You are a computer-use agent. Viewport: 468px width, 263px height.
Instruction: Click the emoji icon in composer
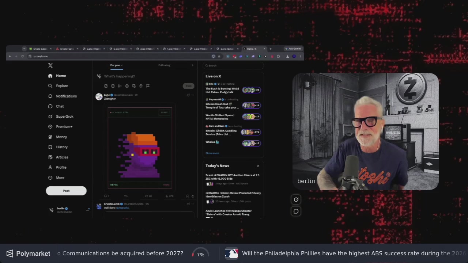point(127,86)
